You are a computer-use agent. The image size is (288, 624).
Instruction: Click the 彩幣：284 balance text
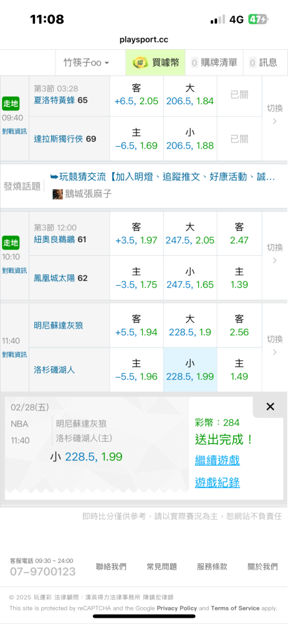[x=217, y=422]
